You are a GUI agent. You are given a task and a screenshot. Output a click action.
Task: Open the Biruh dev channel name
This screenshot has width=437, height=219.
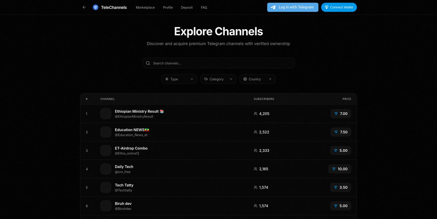[124, 203]
